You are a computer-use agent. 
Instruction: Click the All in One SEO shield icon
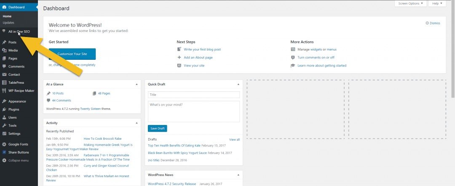pyautogui.click(x=4, y=31)
